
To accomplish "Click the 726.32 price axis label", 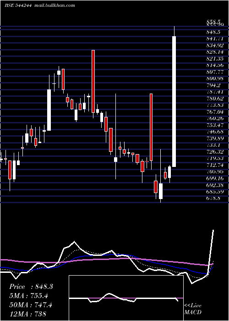I will tap(215, 152).
